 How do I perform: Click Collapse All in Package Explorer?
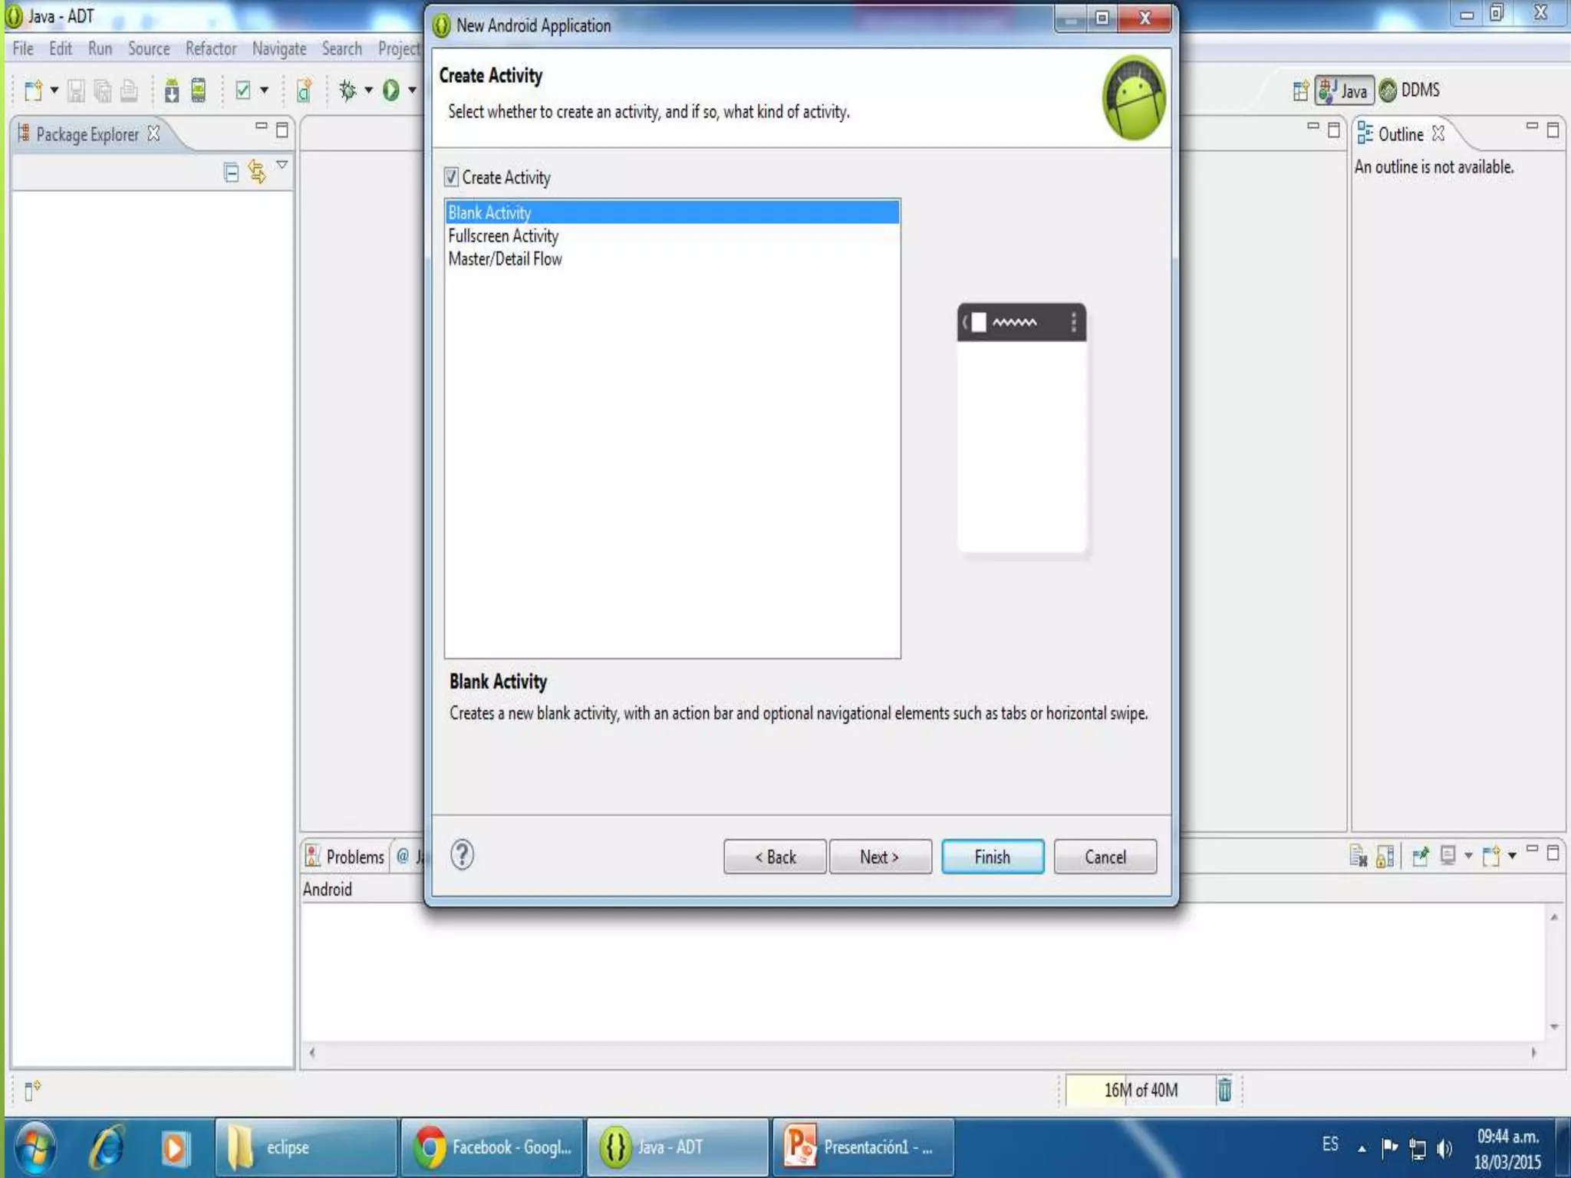[231, 172]
